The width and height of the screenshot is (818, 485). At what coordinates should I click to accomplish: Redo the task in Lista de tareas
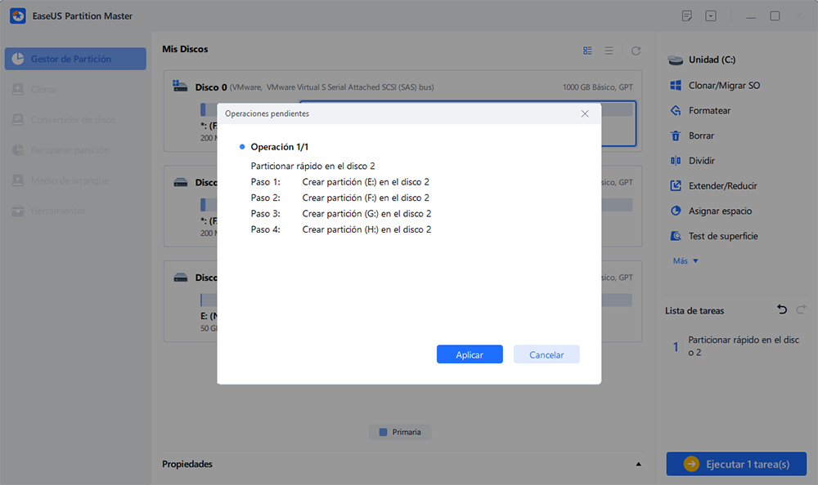802,309
